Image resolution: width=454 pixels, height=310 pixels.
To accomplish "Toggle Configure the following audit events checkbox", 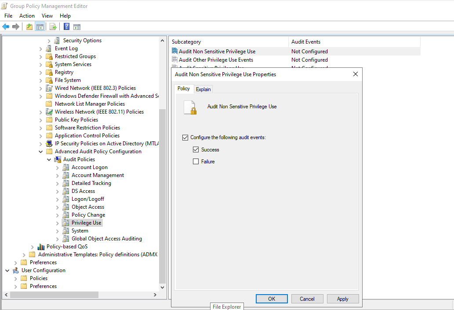I will (185, 137).
